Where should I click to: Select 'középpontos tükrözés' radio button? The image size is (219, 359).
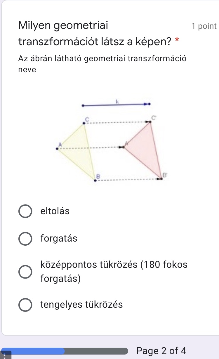25,272
